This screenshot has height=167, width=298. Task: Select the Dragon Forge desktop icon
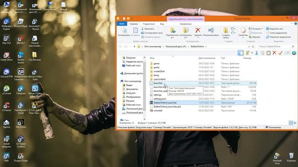click(20, 157)
